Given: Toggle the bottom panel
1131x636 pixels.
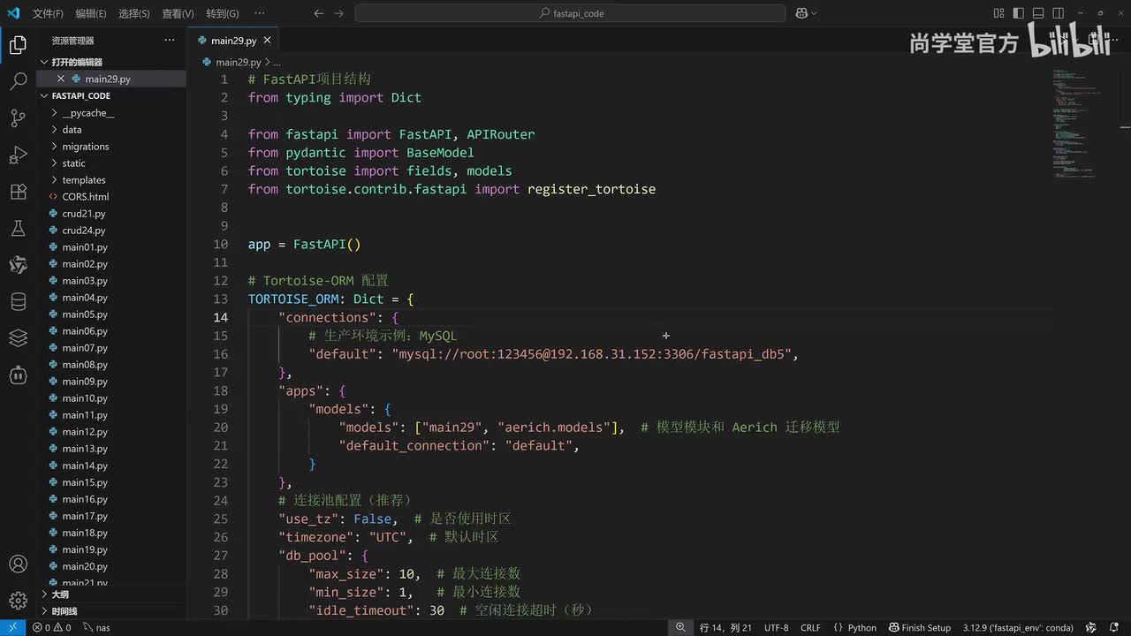Looking at the screenshot, I should click(1039, 13).
